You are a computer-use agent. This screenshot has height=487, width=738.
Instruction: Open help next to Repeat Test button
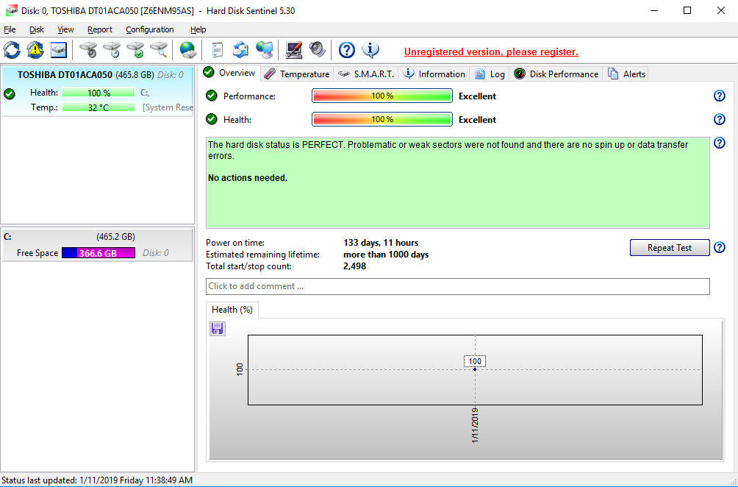point(720,248)
